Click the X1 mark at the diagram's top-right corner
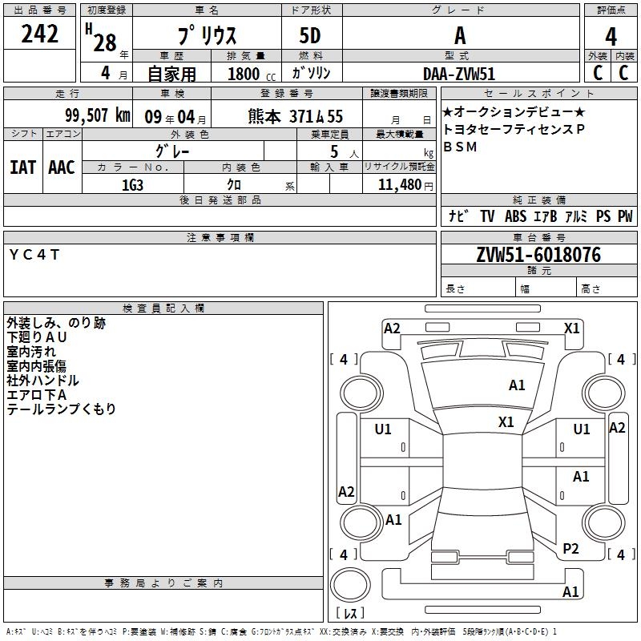 click(571, 328)
